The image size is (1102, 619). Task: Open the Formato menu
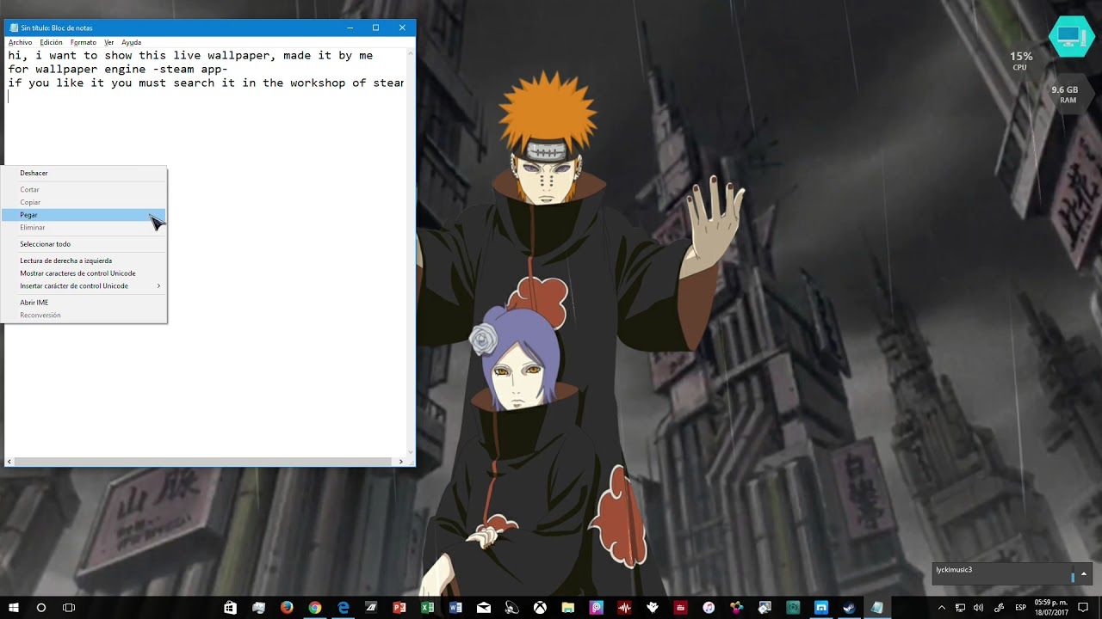click(x=84, y=42)
